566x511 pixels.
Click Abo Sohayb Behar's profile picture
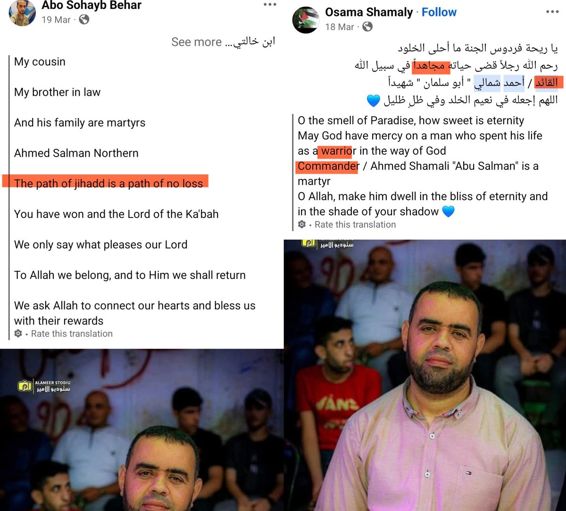click(x=22, y=13)
